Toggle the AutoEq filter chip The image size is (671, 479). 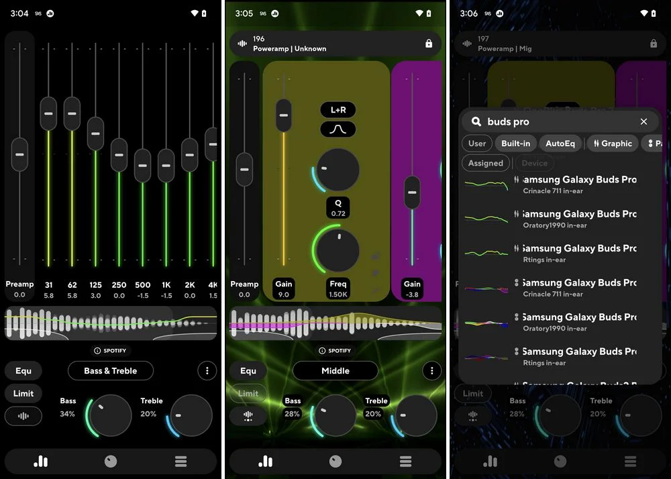560,144
